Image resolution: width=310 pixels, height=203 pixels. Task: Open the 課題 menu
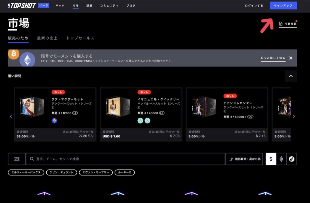click(89, 5)
